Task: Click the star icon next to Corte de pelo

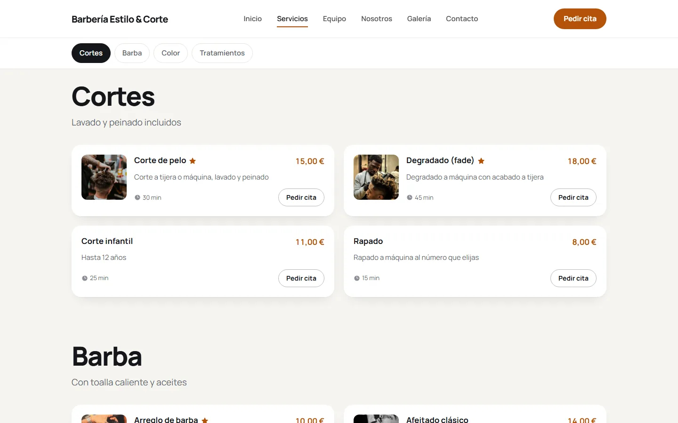Action: [x=193, y=161]
